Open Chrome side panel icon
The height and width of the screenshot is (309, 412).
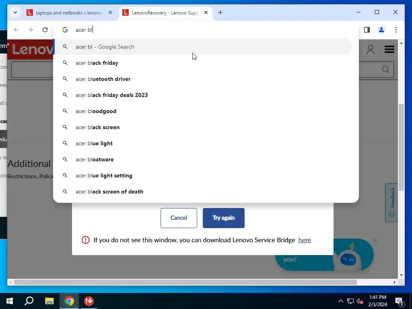[x=367, y=30]
